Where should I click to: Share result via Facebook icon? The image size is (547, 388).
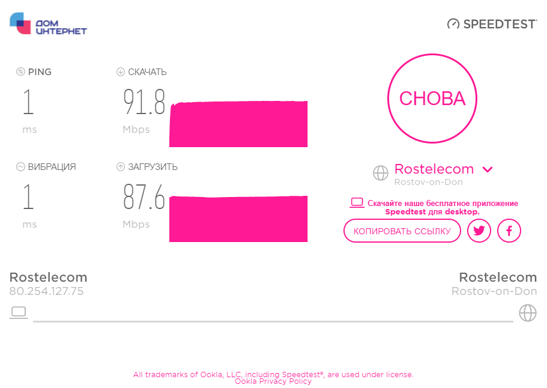point(509,231)
